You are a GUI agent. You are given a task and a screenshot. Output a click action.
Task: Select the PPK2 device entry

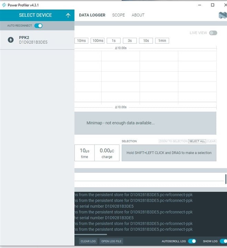[37, 40]
